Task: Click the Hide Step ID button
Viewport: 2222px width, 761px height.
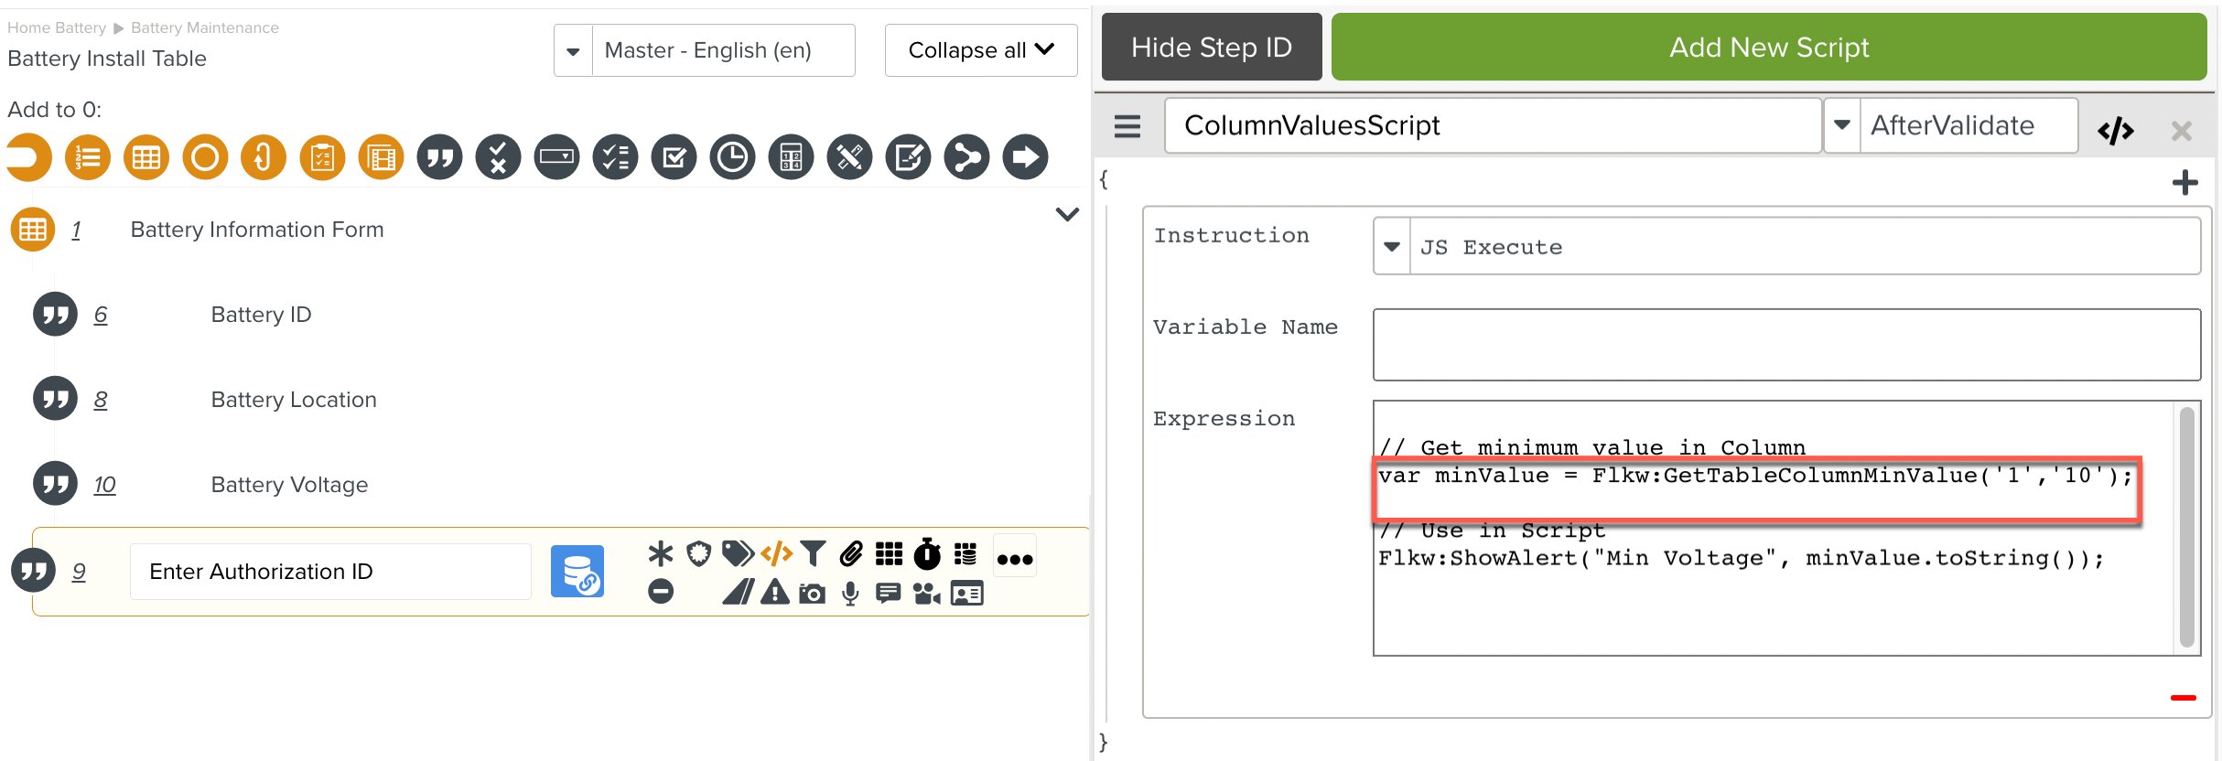Action: tap(1211, 48)
